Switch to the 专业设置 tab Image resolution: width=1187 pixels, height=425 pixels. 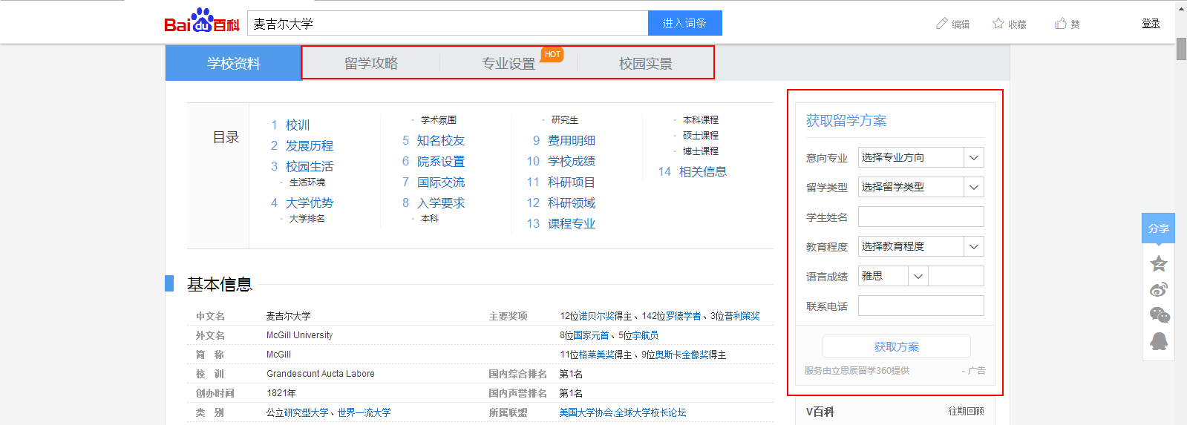(x=509, y=63)
